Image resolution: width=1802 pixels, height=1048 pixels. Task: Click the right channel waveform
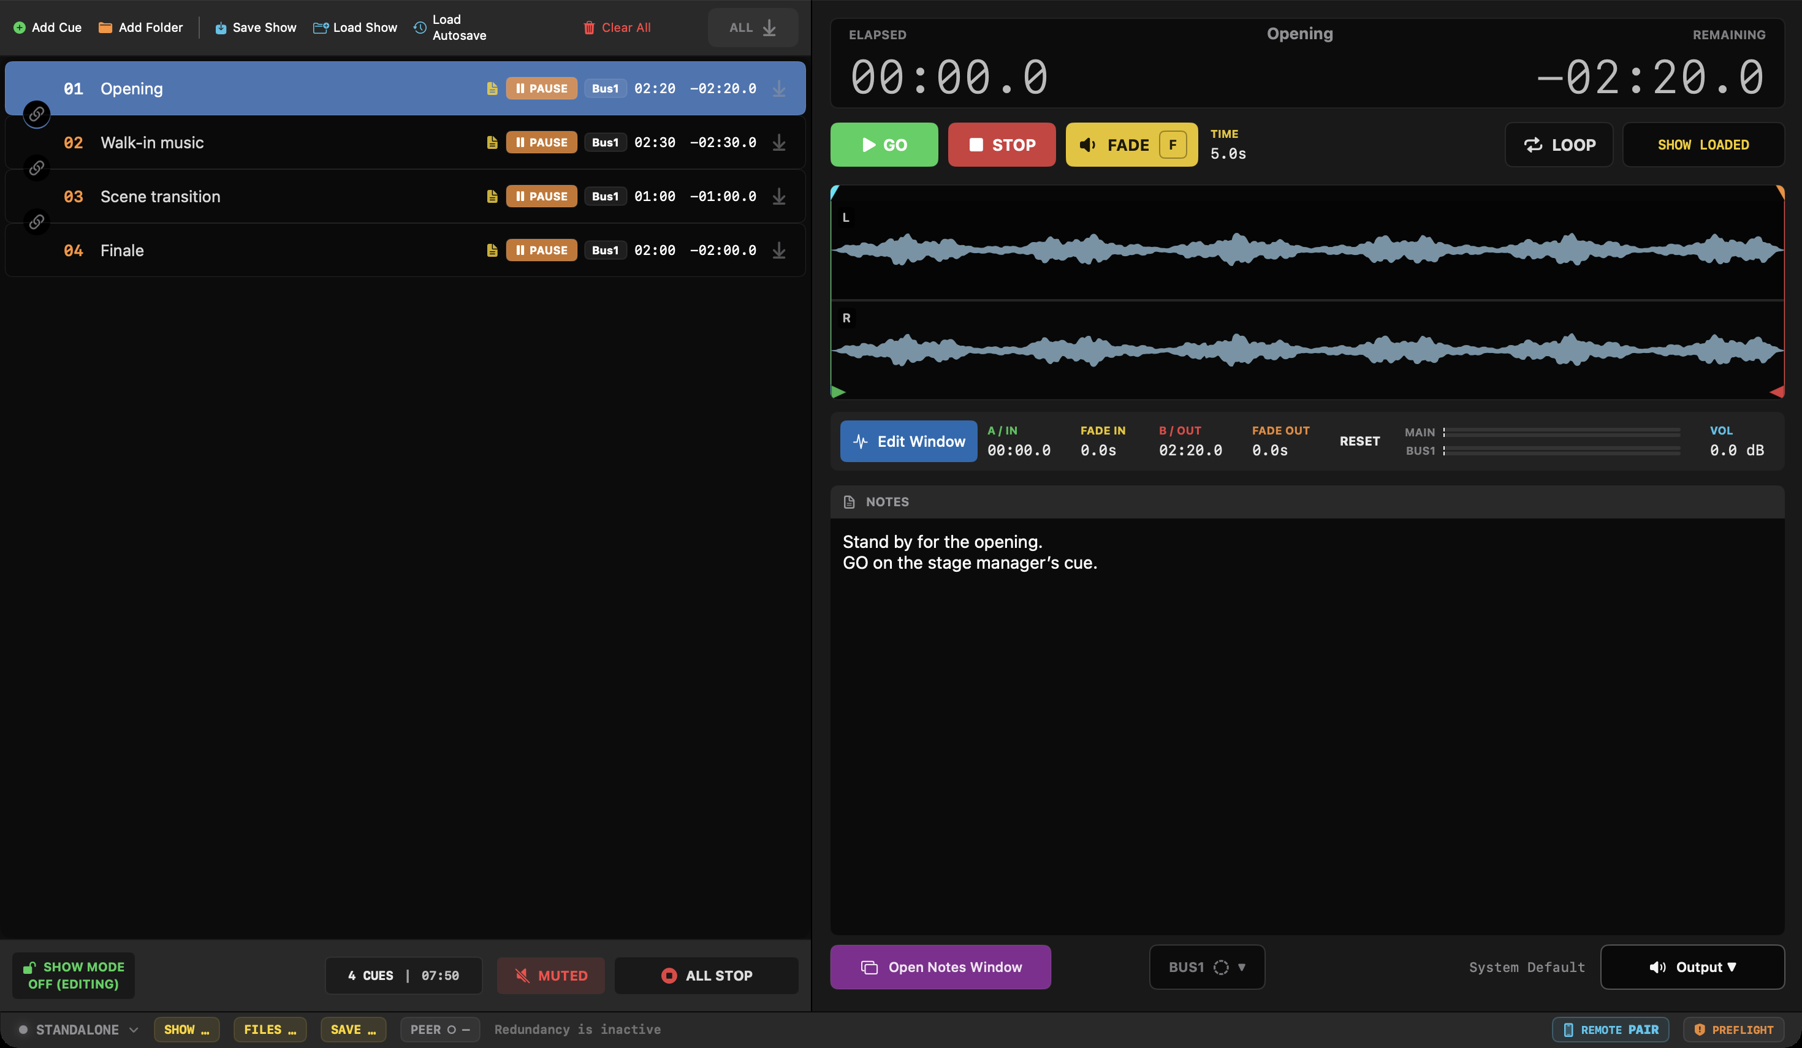click(x=1307, y=349)
